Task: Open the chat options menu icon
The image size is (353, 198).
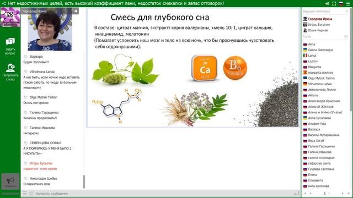Action: [x=24, y=193]
